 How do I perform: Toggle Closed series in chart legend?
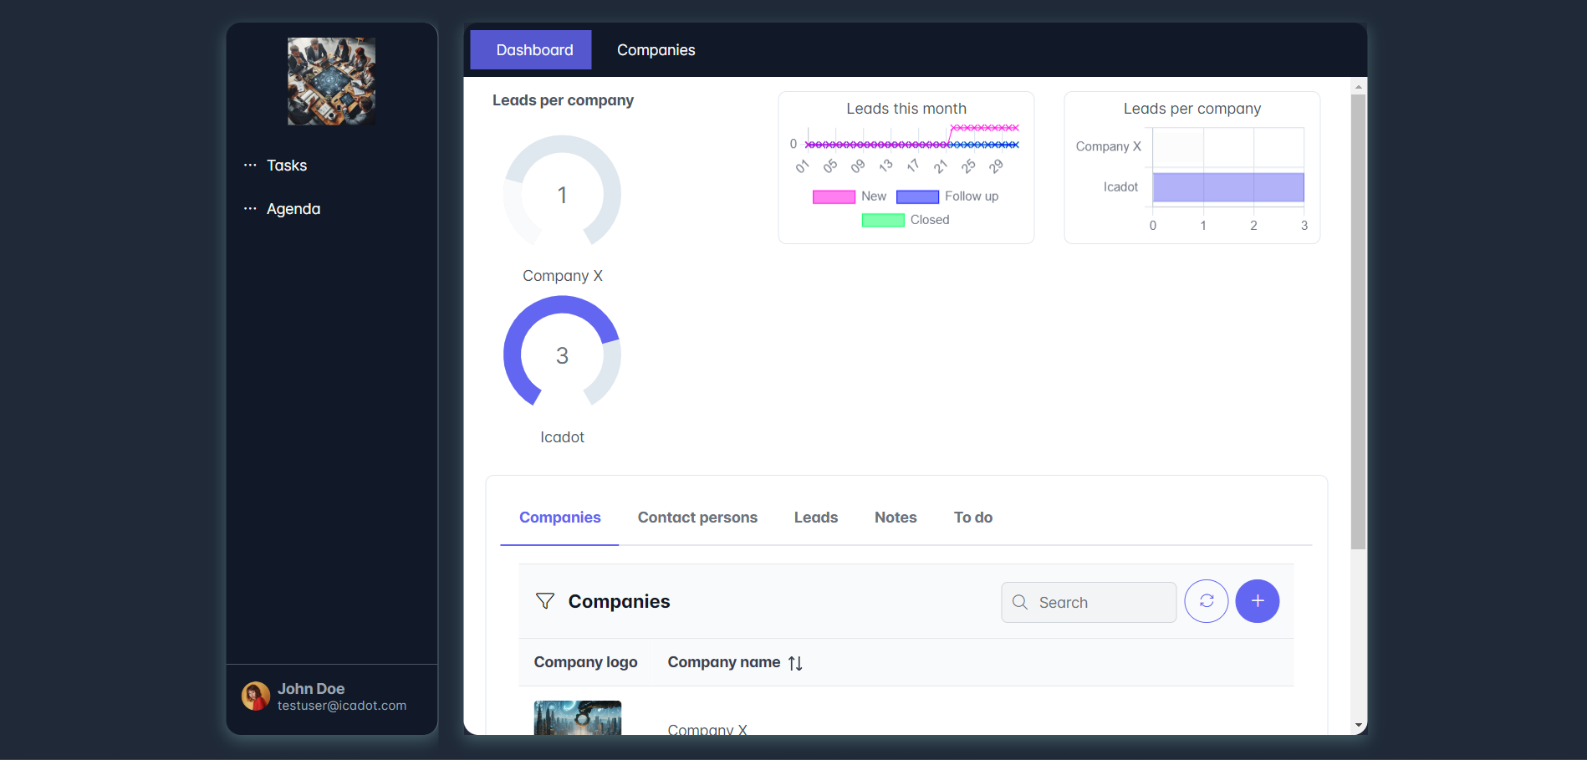pos(906,220)
